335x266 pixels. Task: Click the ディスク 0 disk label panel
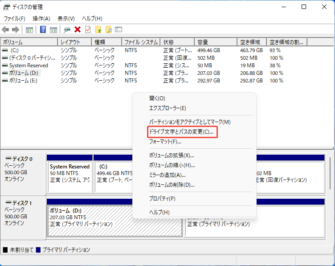pos(23,173)
